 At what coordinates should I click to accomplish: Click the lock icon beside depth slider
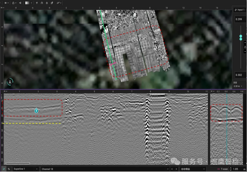click(245, 47)
